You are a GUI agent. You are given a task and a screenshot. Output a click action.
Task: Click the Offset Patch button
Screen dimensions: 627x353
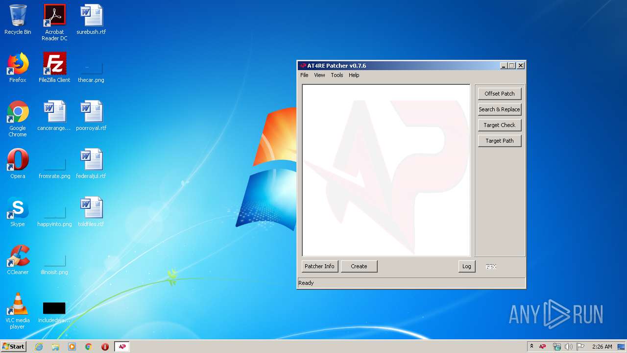tap(500, 94)
